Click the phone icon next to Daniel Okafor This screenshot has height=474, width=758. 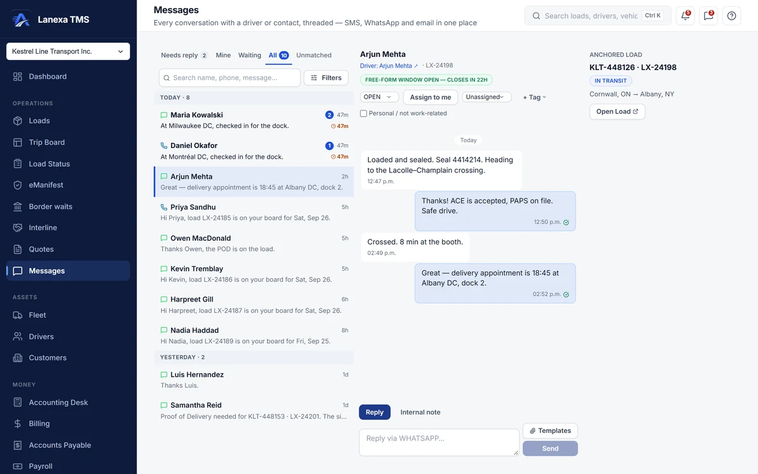tap(164, 145)
